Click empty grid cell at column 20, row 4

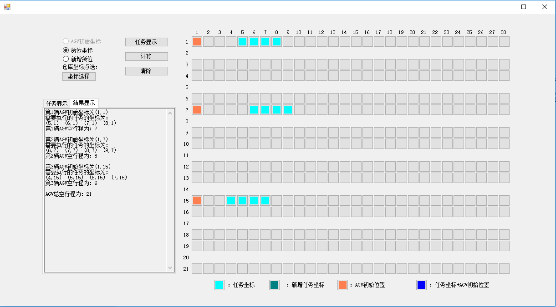(413, 75)
